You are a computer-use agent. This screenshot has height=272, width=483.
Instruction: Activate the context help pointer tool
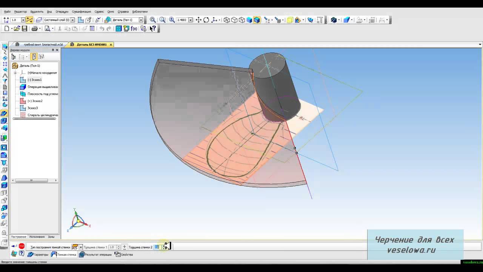[x=153, y=29]
